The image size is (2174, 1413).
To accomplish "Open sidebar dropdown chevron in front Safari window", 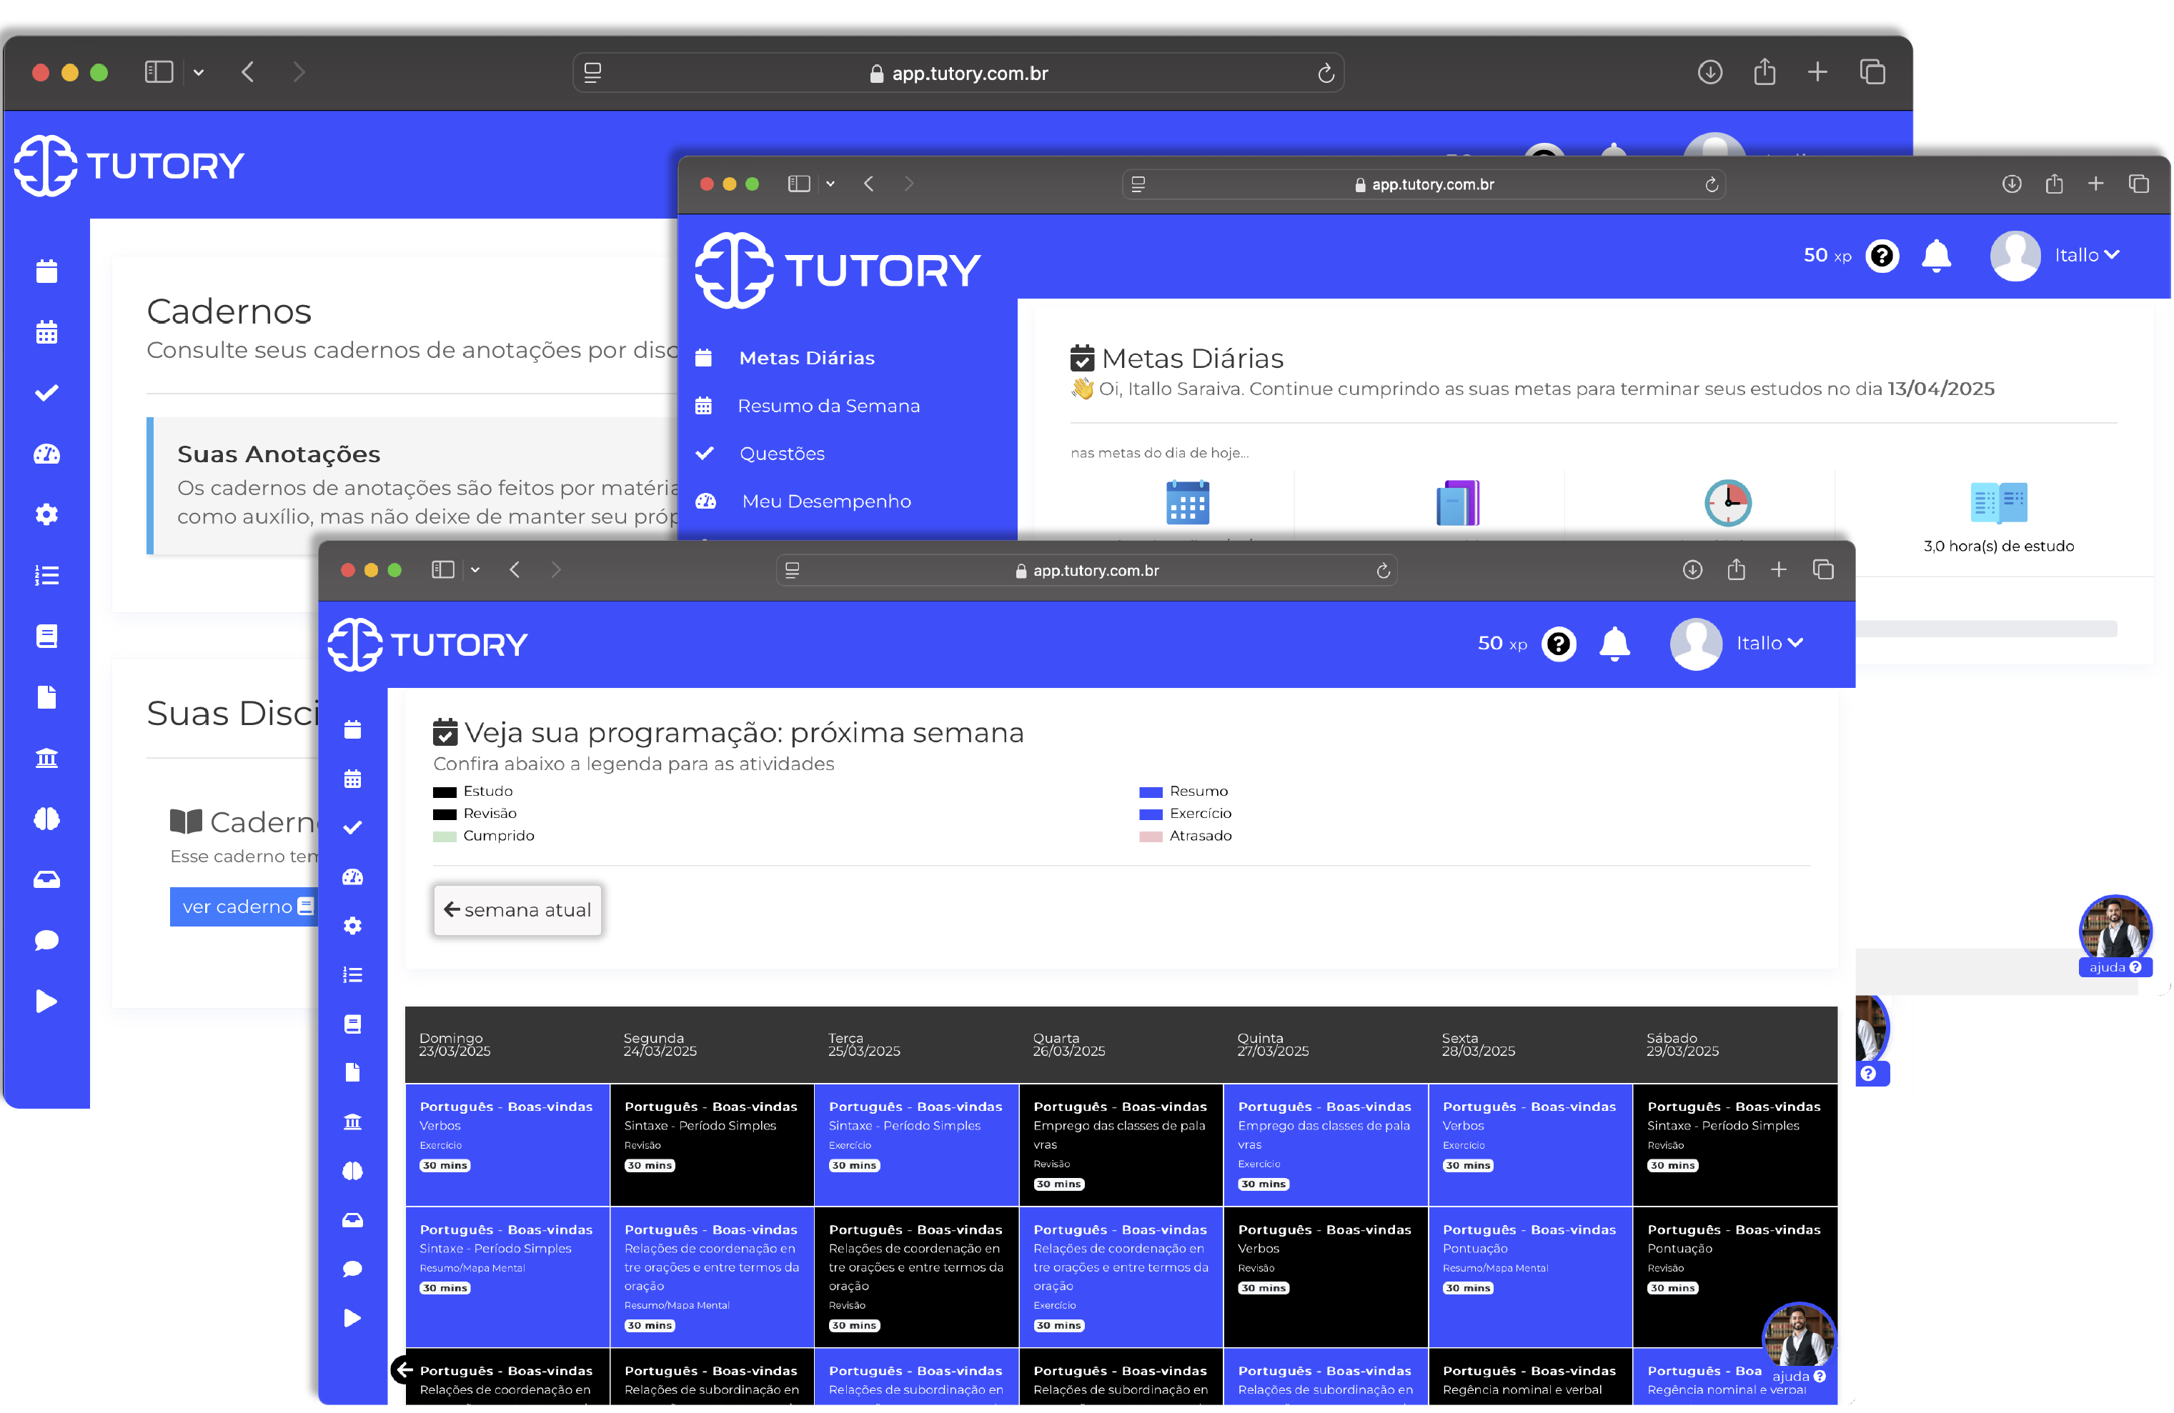I will click(475, 569).
